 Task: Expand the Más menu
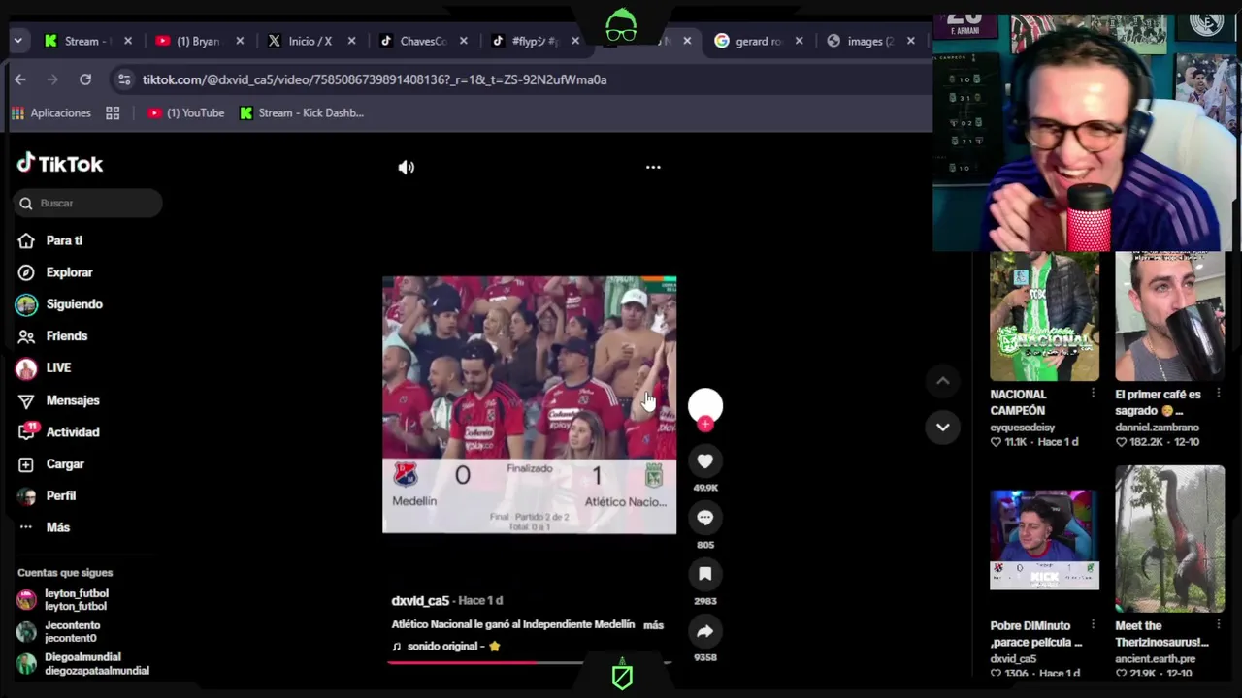[57, 527]
